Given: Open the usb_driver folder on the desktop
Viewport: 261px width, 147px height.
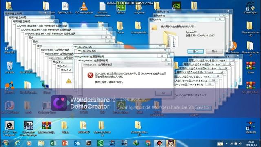Looking at the screenshot, I should point(139,8).
